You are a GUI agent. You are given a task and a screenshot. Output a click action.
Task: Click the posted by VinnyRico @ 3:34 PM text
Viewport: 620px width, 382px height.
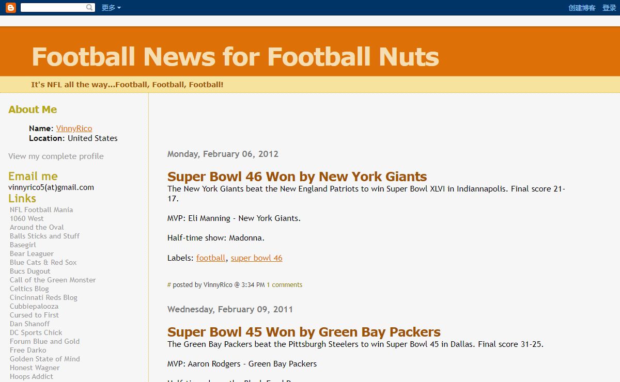point(219,285)
